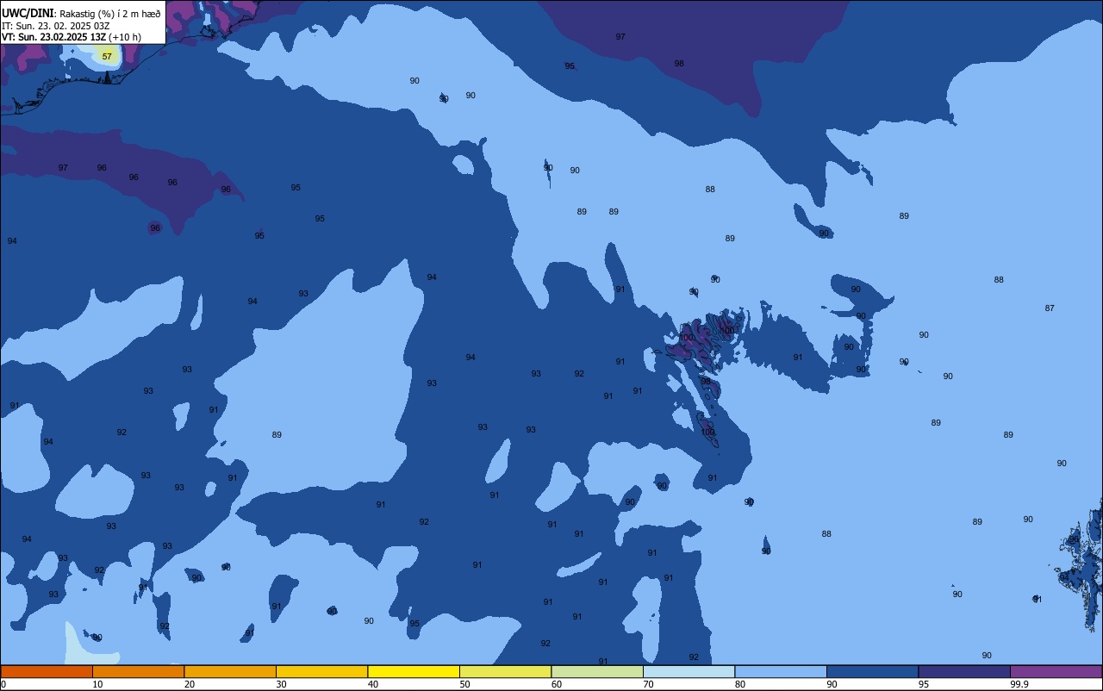The height and width of the screenshot is (691, 1103).
Task: Click the legend tick label "0"
Action: tap(3, 684)
